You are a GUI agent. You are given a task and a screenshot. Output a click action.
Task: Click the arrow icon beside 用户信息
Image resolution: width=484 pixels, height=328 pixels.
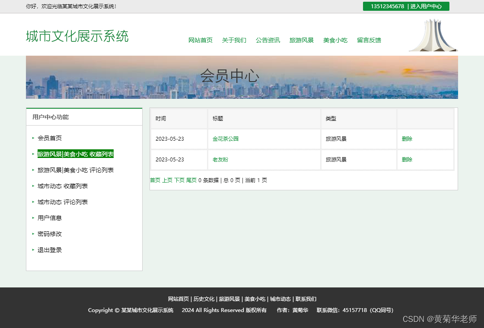[33, 218]
